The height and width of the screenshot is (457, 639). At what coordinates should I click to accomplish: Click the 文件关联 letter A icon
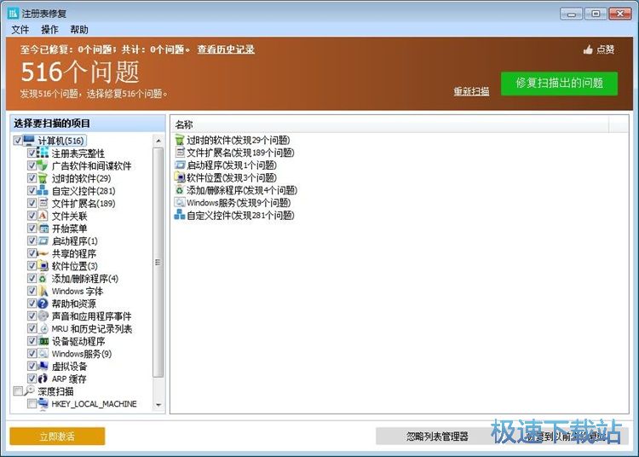(43, 216)
